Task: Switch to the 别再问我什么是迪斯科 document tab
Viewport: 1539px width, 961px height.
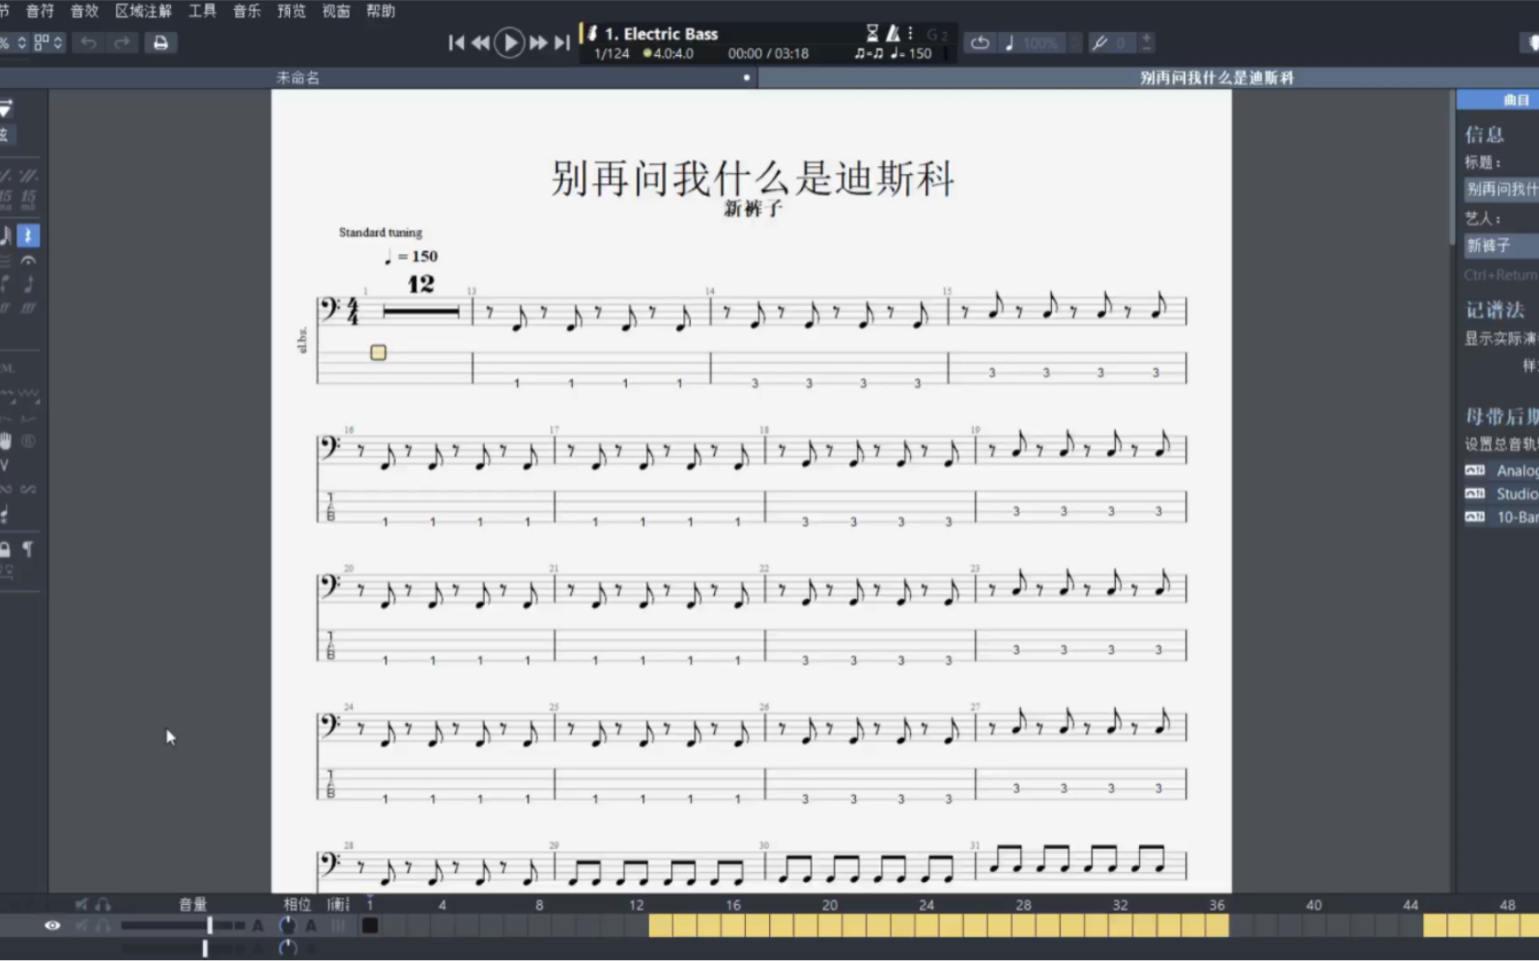Action: [1216, 78]
